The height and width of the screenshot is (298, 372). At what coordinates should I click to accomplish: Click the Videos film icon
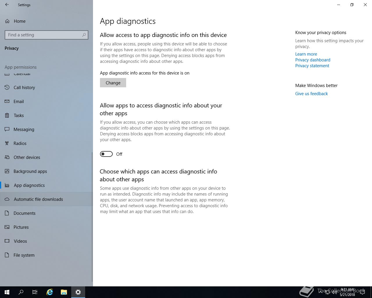click(7, 241)
